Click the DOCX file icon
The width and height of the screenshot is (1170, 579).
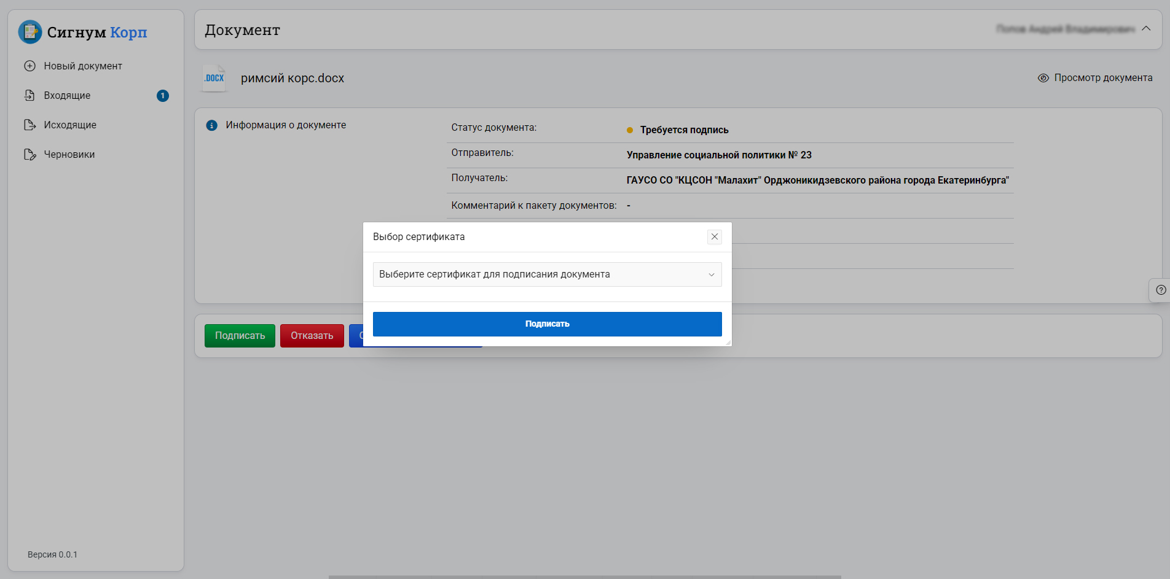214,78
